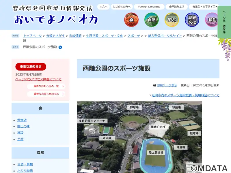The height and width of the screenshot is (173, 231).
Task: Open the 分類でさがす breadcrumb link
Action: (55, 36)
